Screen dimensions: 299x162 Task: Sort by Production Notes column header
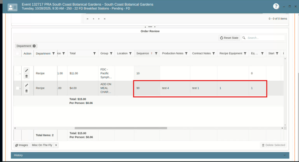pyautogui.click(x=173, y=53)
